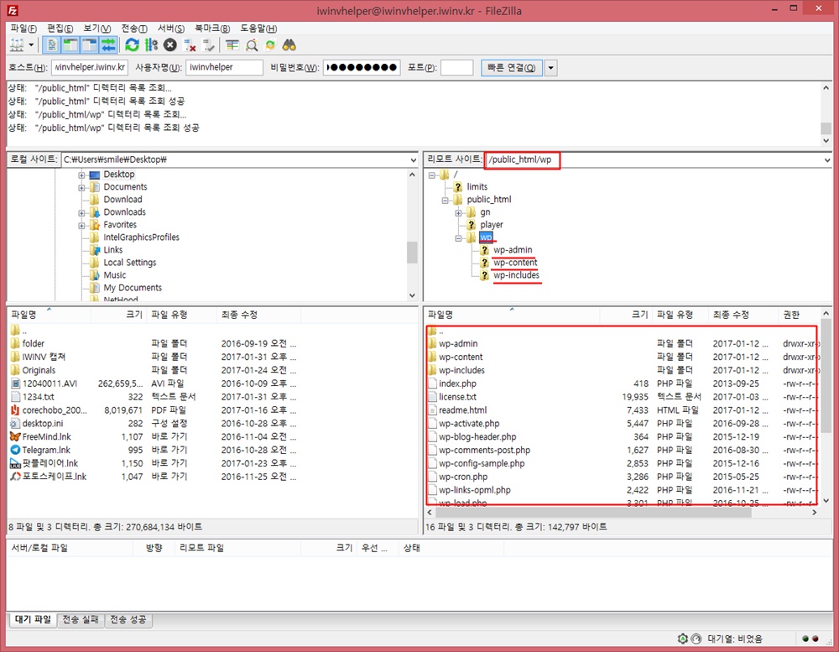Sort local list by 최종 수정 column header
Screen dimensions: 839x652
tap(259, 315)
